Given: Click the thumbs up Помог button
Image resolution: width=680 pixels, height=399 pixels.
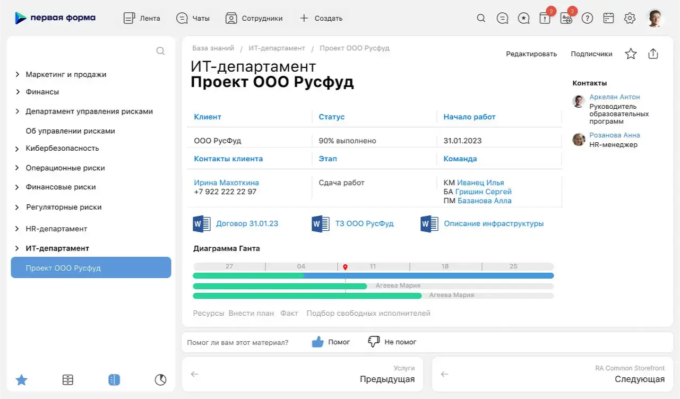Looking at the screenshot, I should point(331,342).
